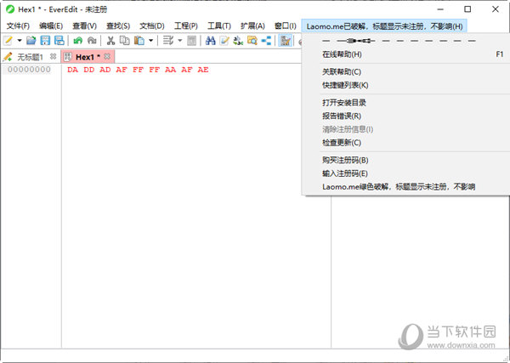Maximize the EverEdit window
This screenshot has height=363, width=510.
tap(467, 9)
